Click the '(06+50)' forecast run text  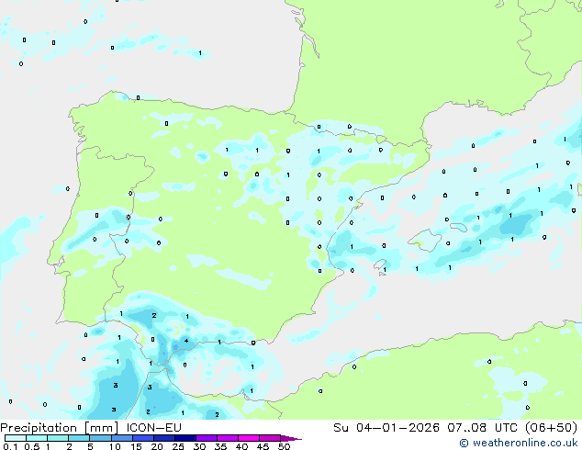coord(552,428)
